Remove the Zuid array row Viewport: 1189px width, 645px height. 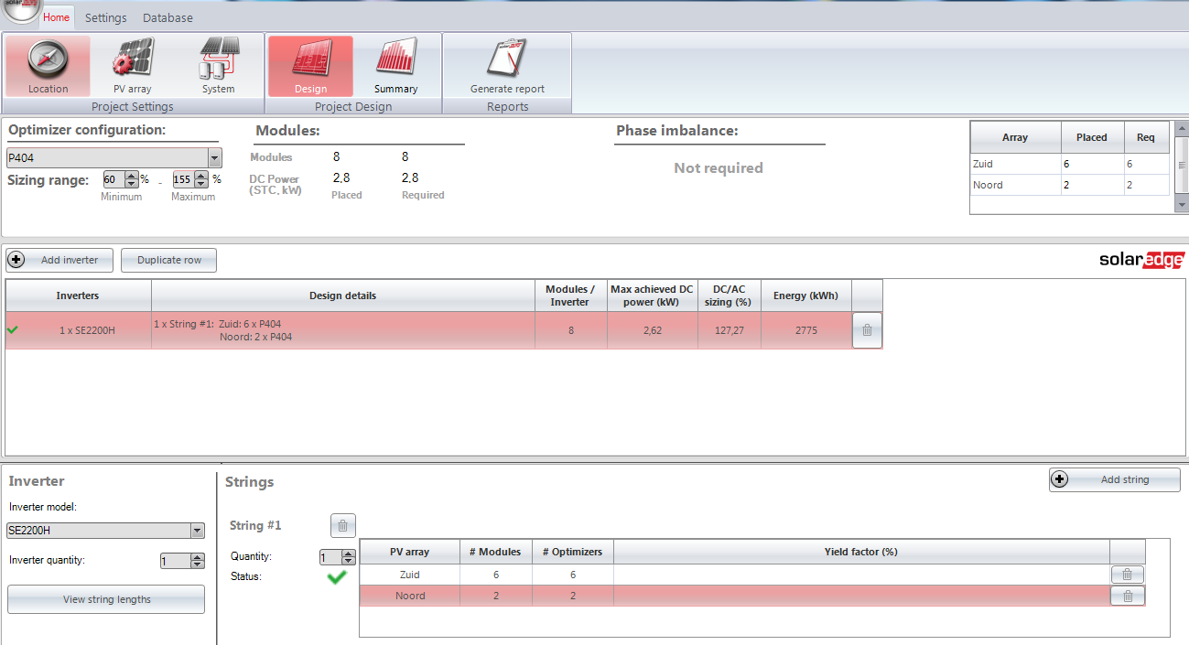(1127, 575)
